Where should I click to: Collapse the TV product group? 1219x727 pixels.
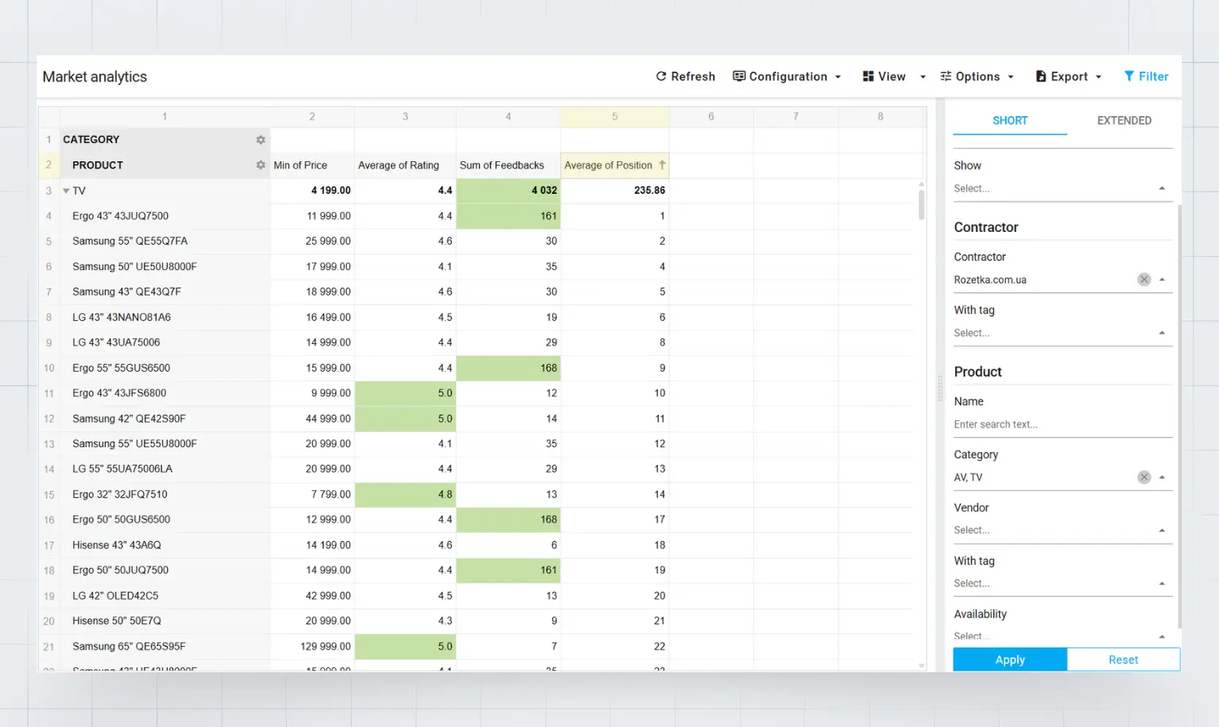point(66,190)
